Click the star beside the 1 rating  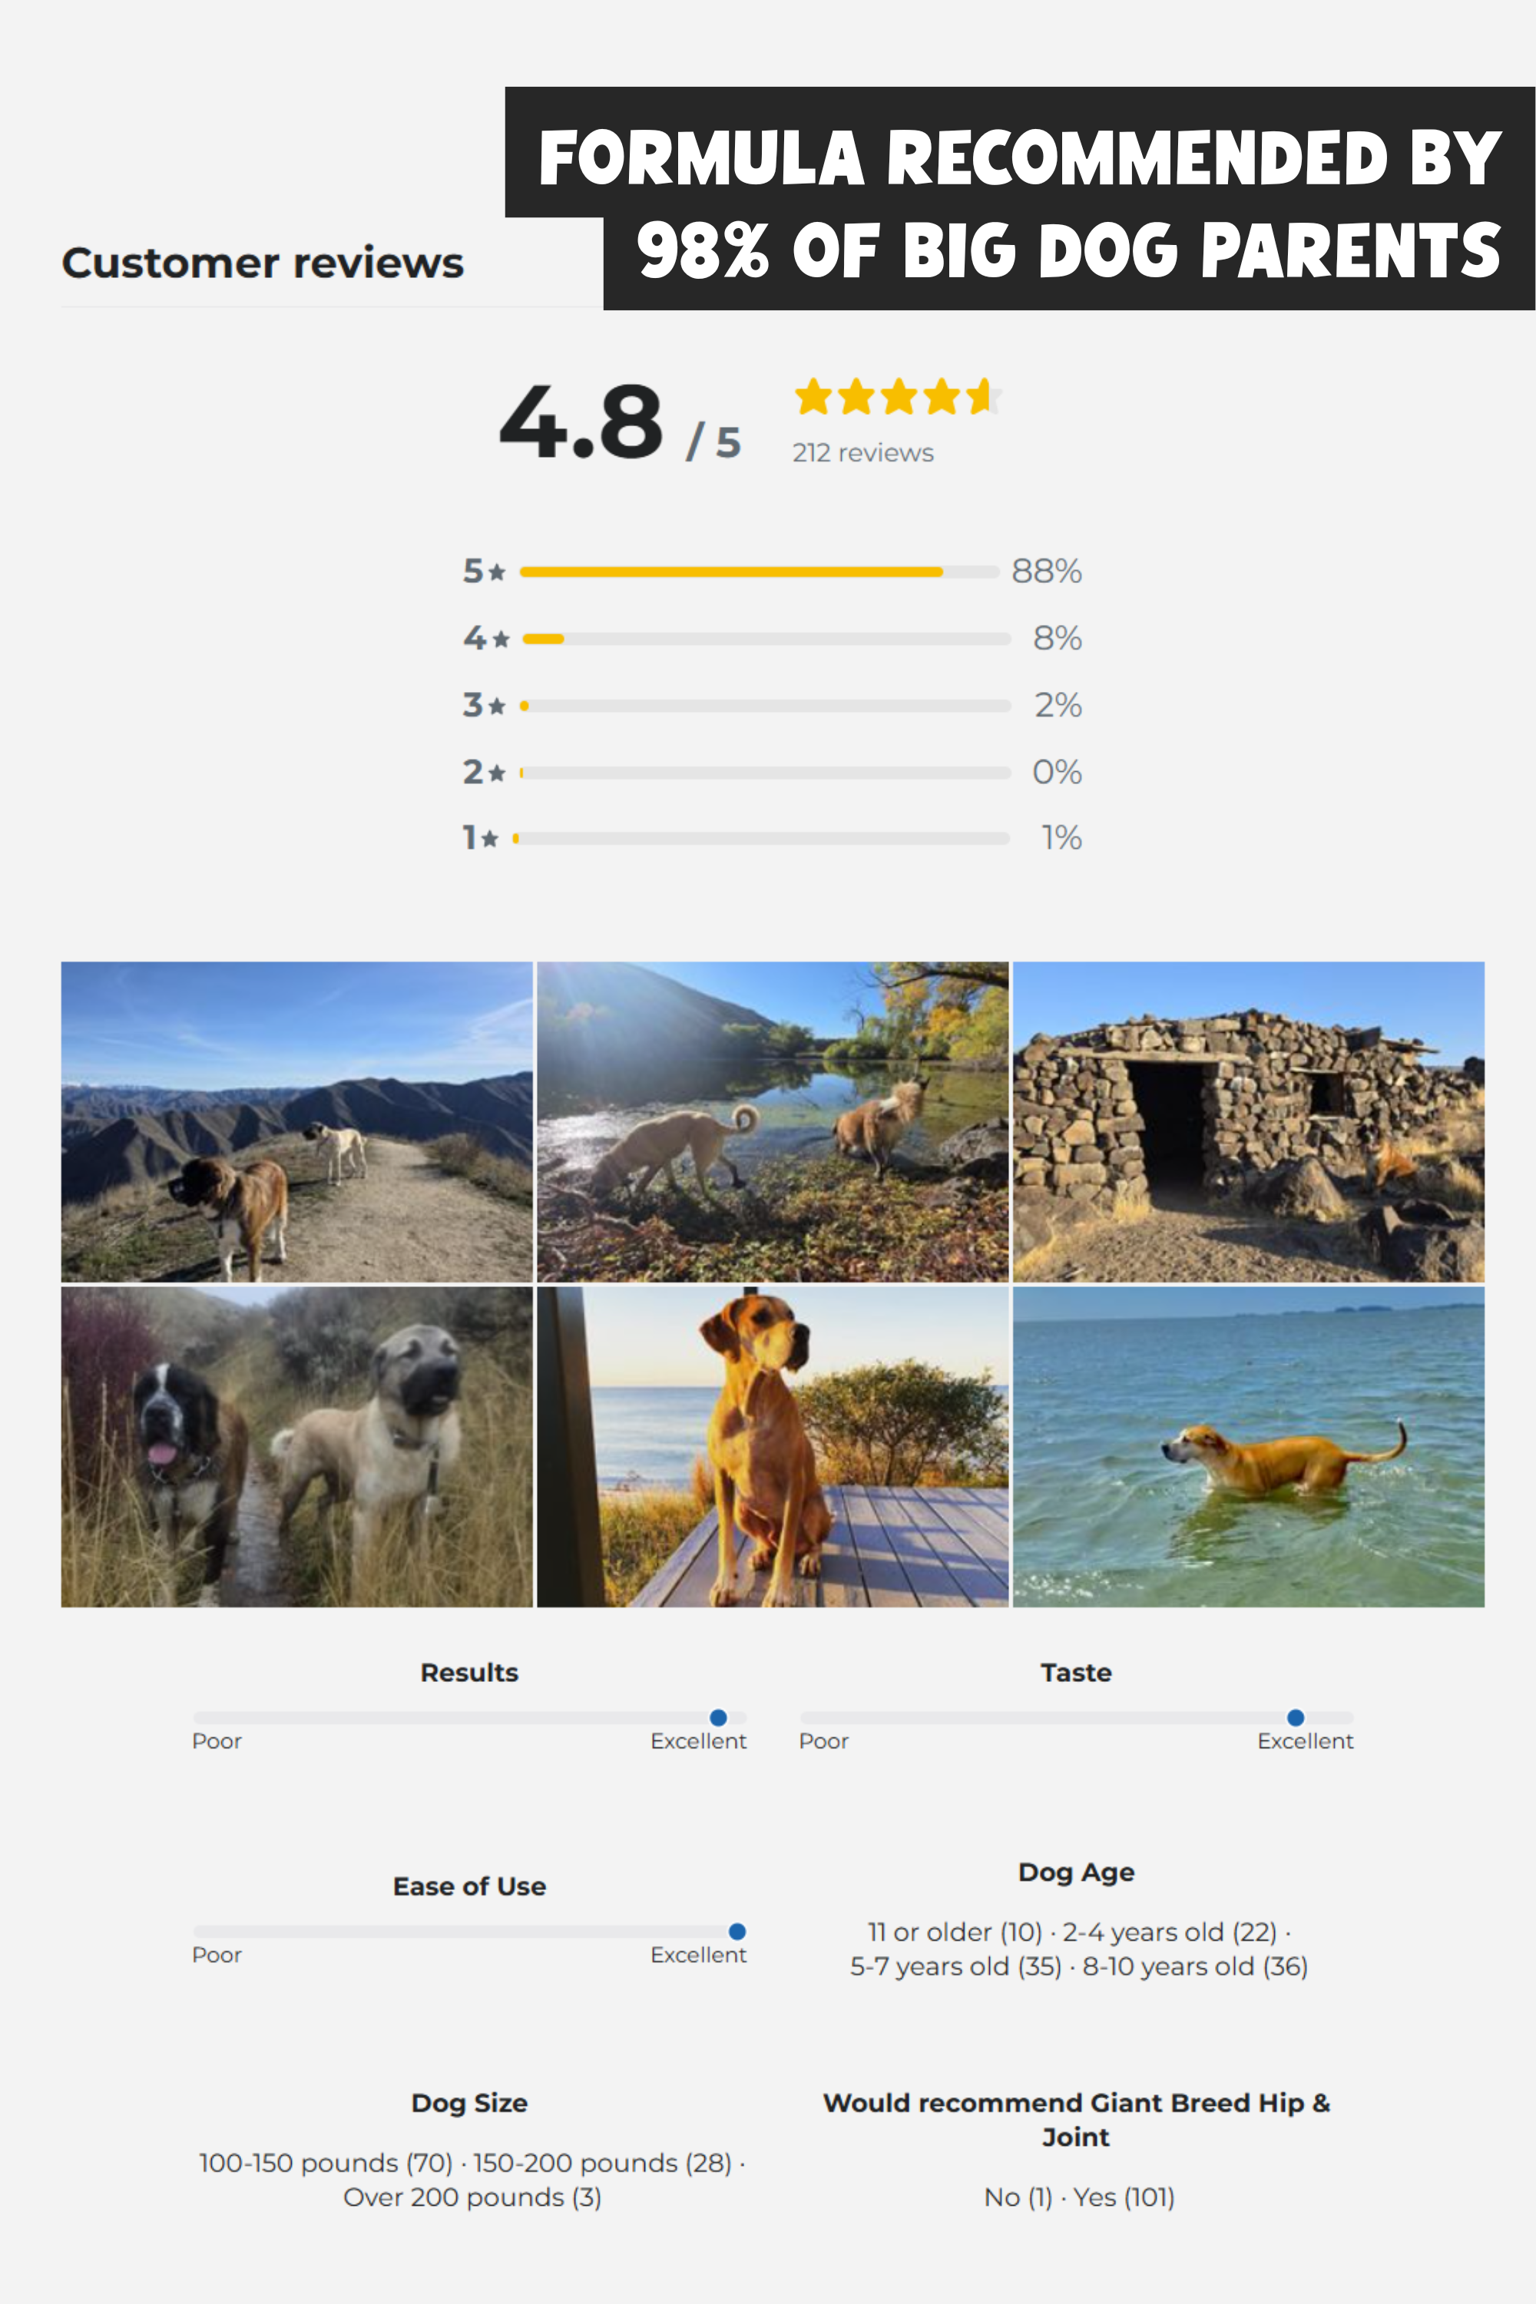click(x=490, y=839)
